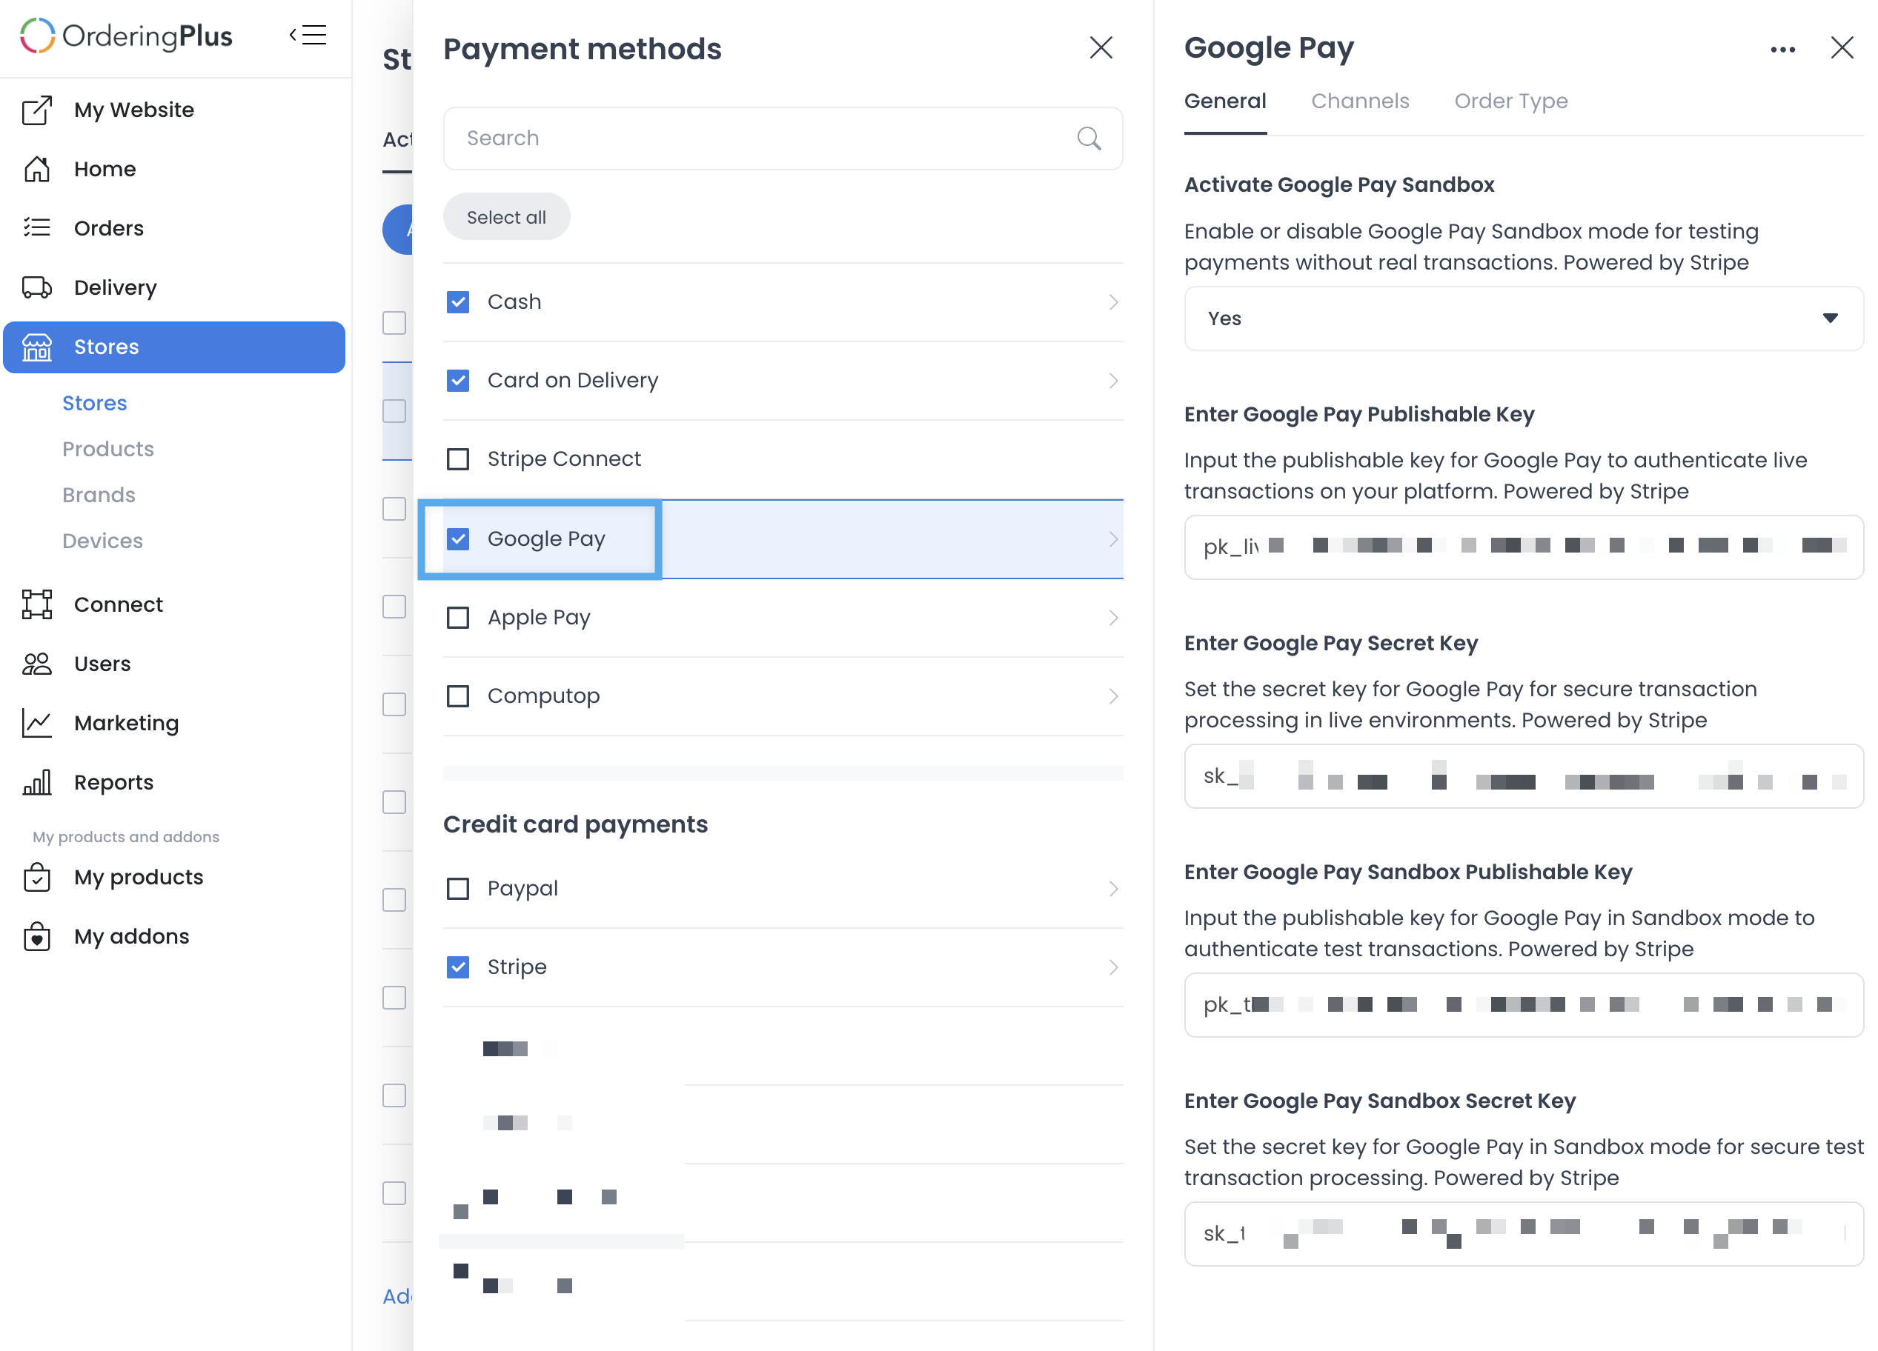Click the Stores shop icon

[36, 347]
